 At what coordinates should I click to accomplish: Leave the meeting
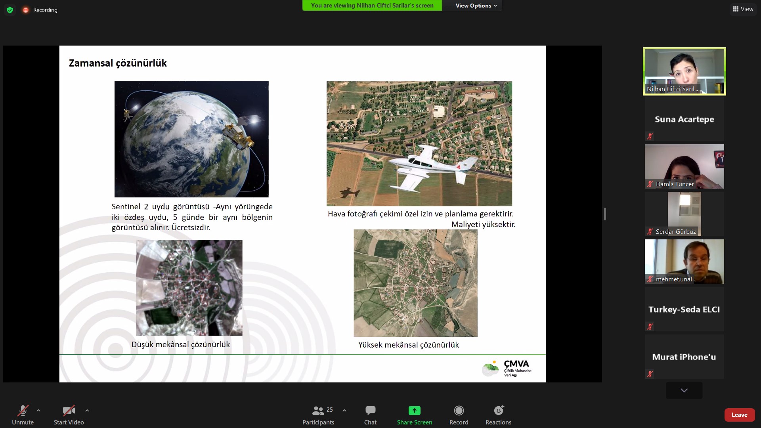pos(739,415)
